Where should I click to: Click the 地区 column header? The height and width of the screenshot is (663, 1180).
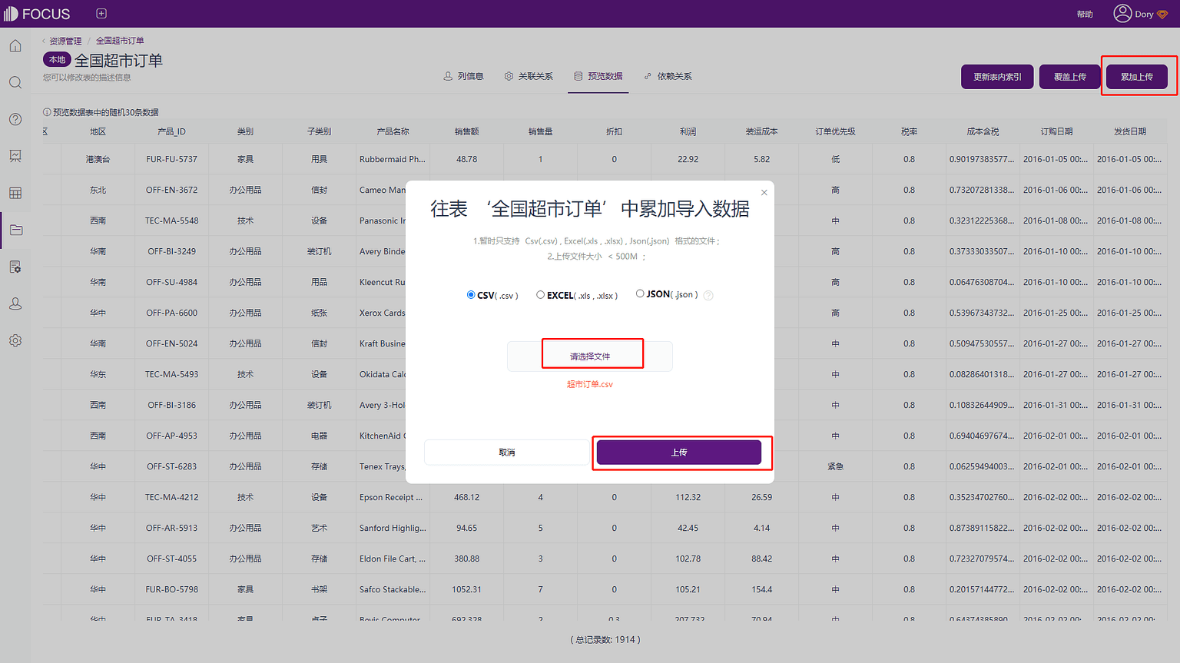tap(98, 131)
